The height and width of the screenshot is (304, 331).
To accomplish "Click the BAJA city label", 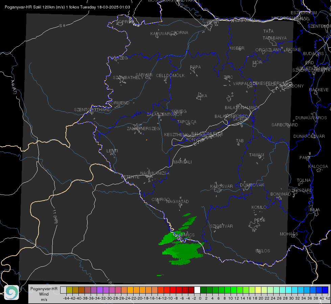I will [x=315, y=209].
